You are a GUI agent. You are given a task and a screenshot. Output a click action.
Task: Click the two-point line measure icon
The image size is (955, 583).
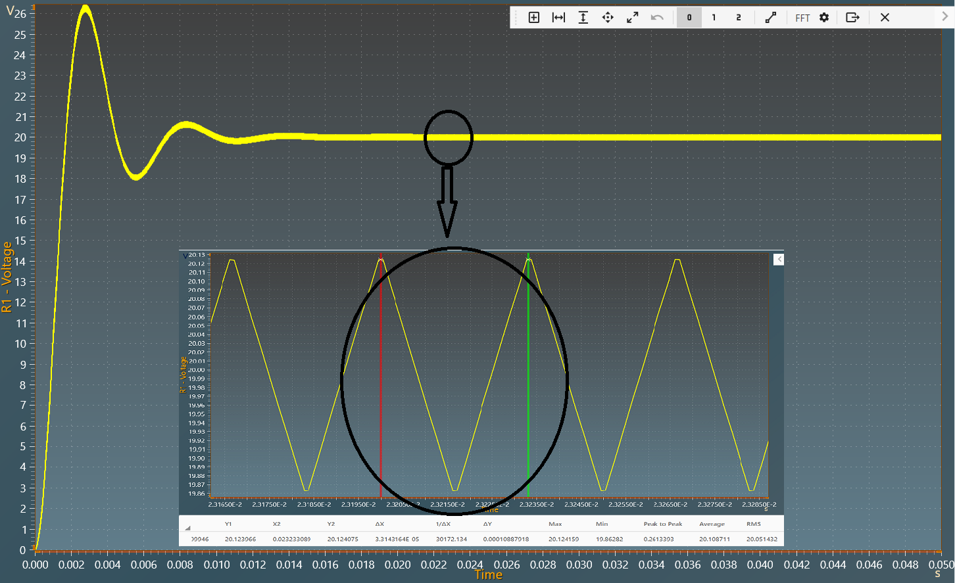click(770, 18)
